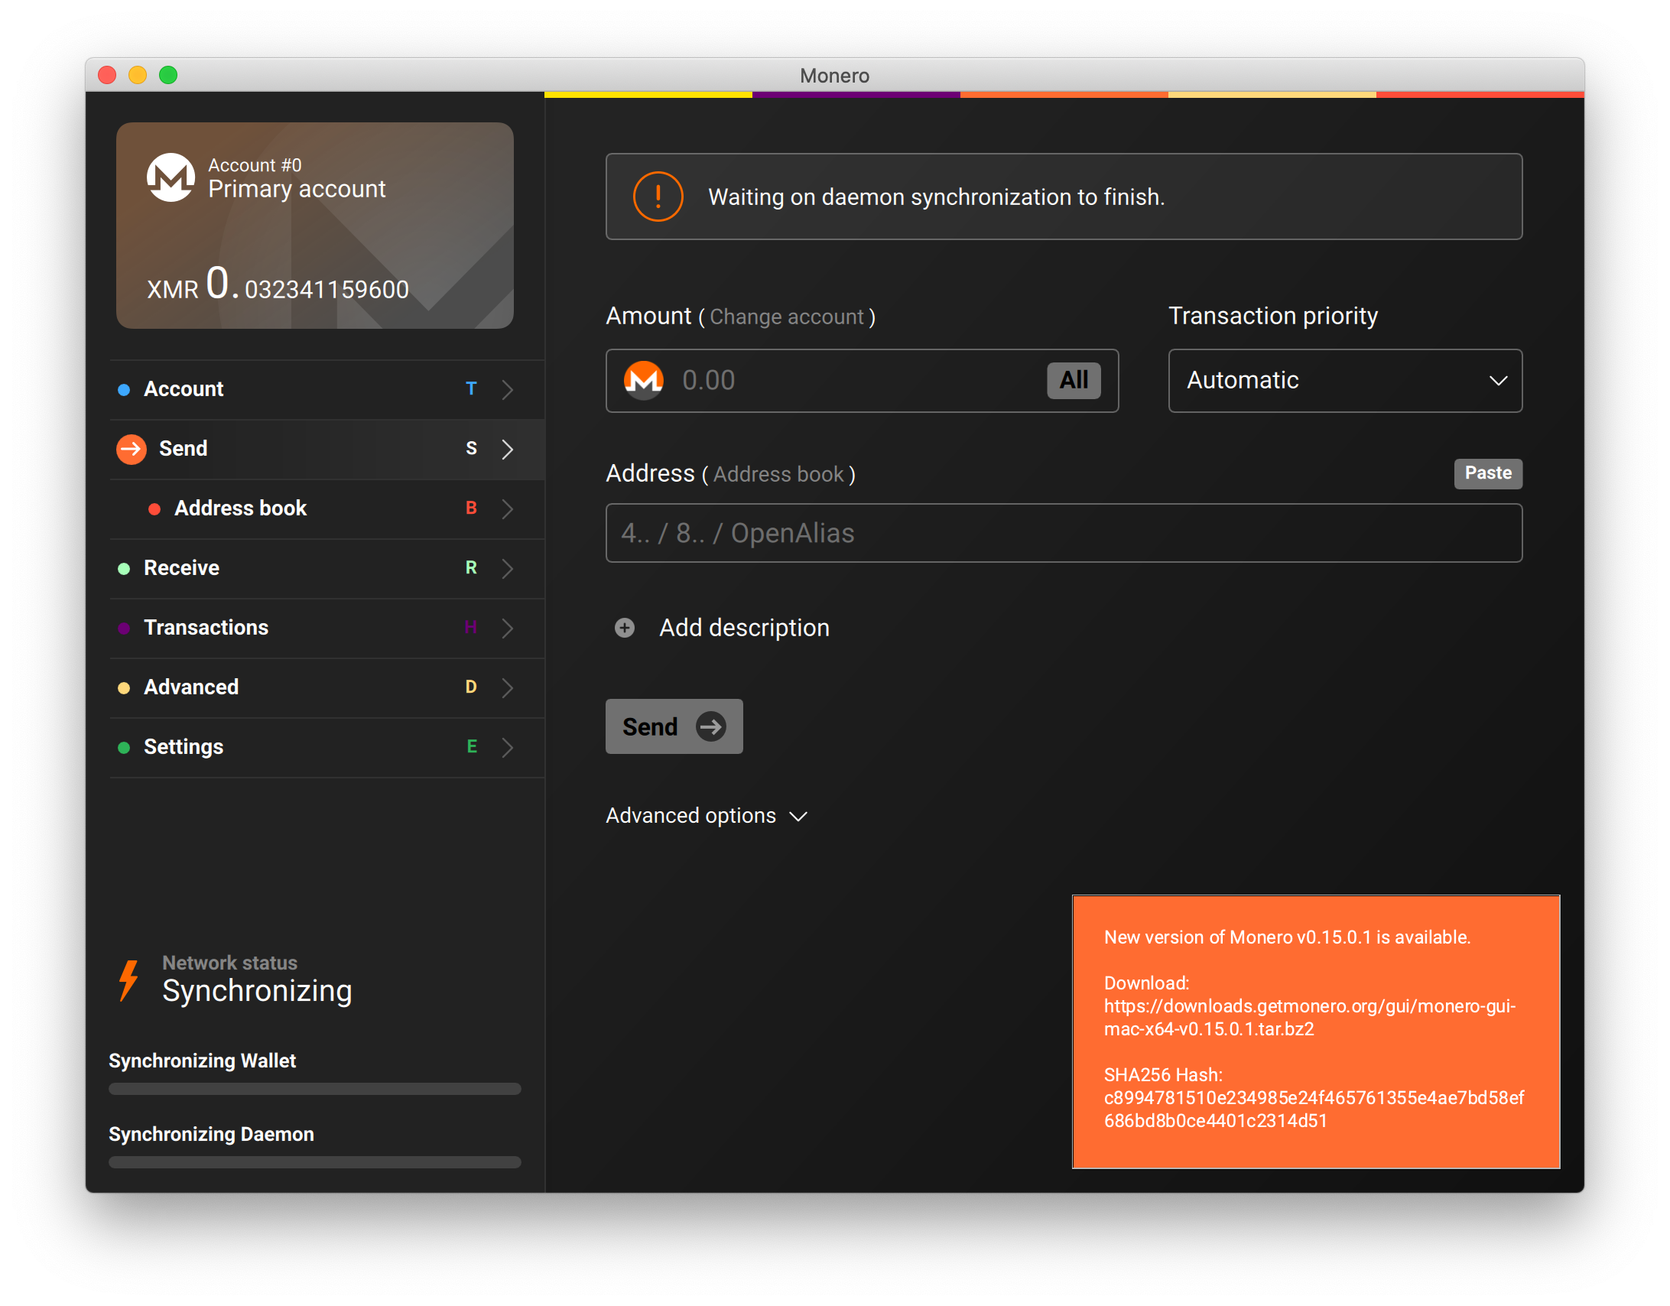1670x1306 pixels.
Task: Expand Advanced options section
Action: click(706, 816)
